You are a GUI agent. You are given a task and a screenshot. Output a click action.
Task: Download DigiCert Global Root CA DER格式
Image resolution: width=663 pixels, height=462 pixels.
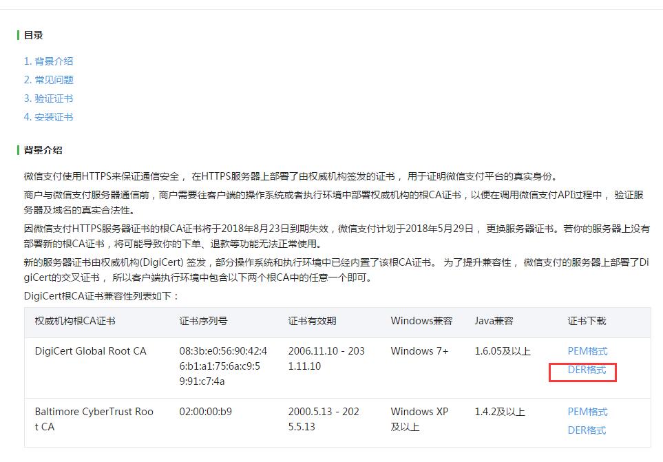click(587, 370)
